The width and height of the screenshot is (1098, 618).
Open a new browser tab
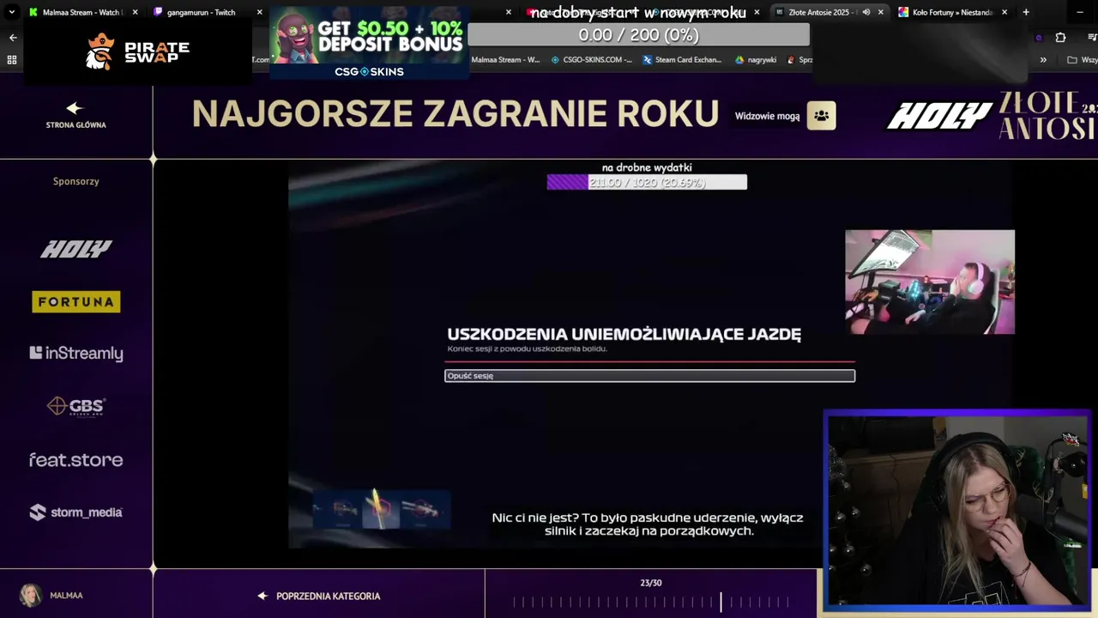(x=1026, y=12)
